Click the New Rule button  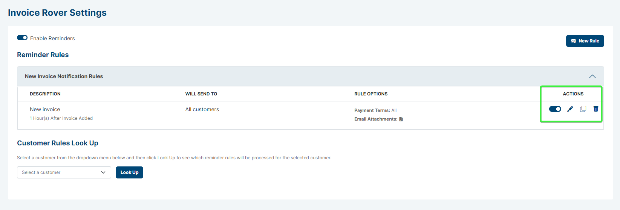click(x=585, y=41)
